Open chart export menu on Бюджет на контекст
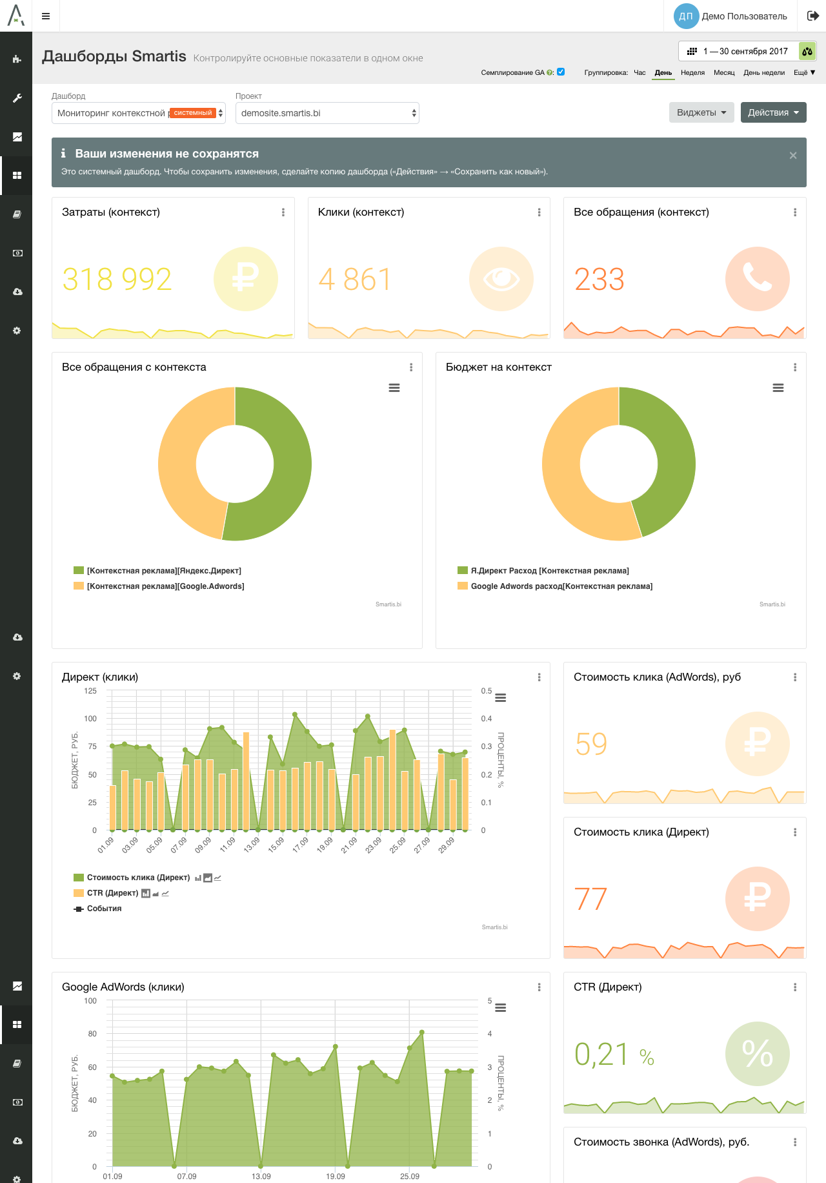826x1183 pixels. click(x=778, y=388)
